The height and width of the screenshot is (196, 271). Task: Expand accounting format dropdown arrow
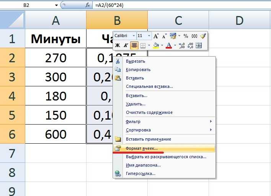tap(179, 36)
